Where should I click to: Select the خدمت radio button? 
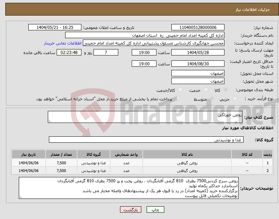click(206, 90)
